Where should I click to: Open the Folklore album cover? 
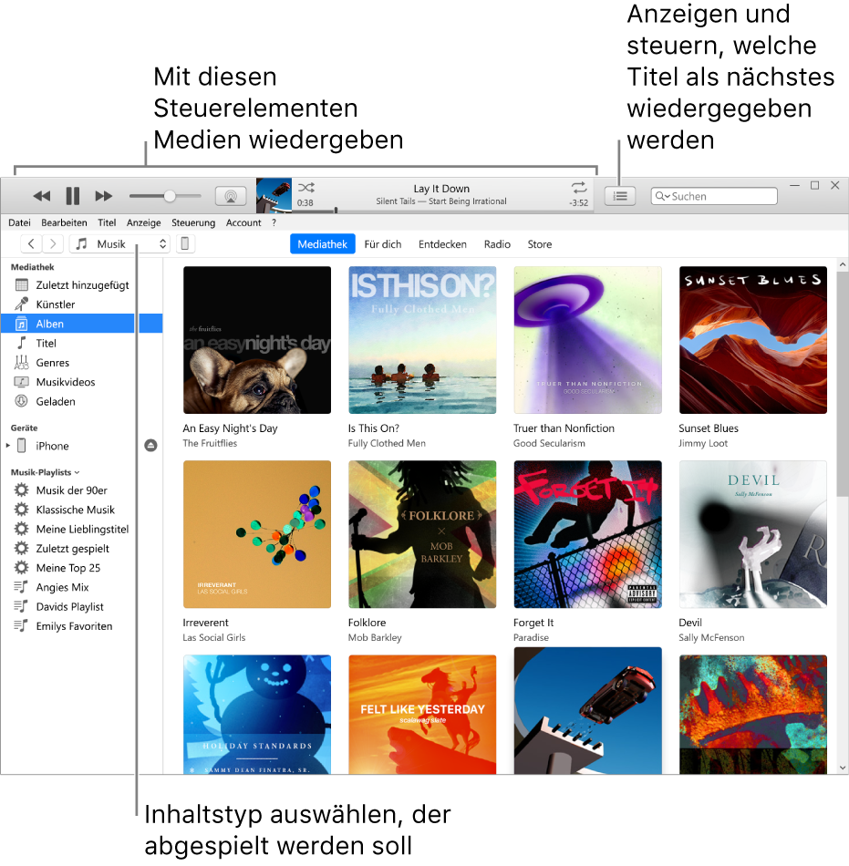[x=422, y=534]
